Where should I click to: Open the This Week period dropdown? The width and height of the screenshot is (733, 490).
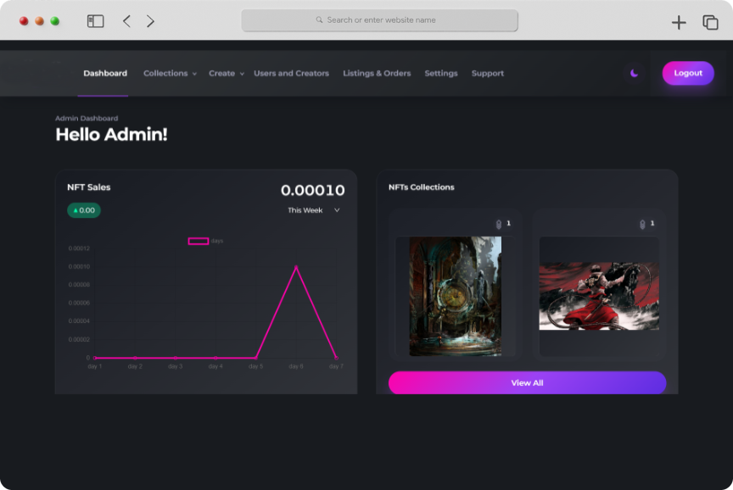(x=313, y=210)
